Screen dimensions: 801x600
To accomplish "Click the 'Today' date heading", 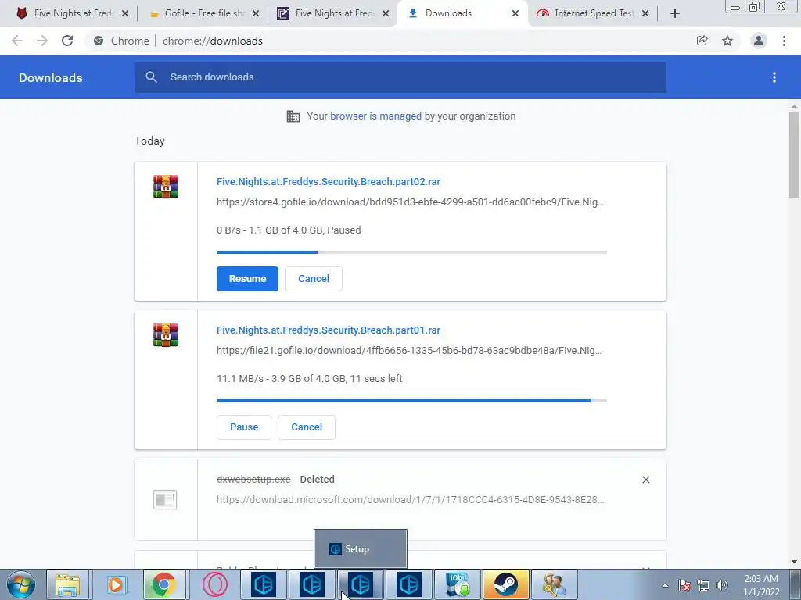I will [149, 141].
